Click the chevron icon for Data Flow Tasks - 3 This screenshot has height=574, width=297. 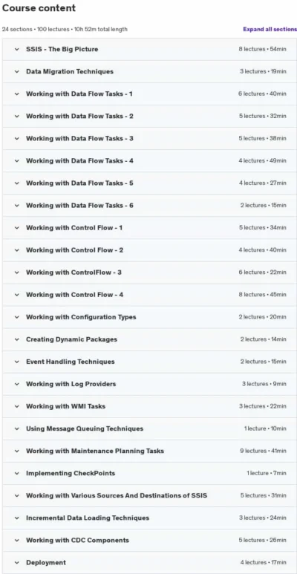click(x=16, y=139)
